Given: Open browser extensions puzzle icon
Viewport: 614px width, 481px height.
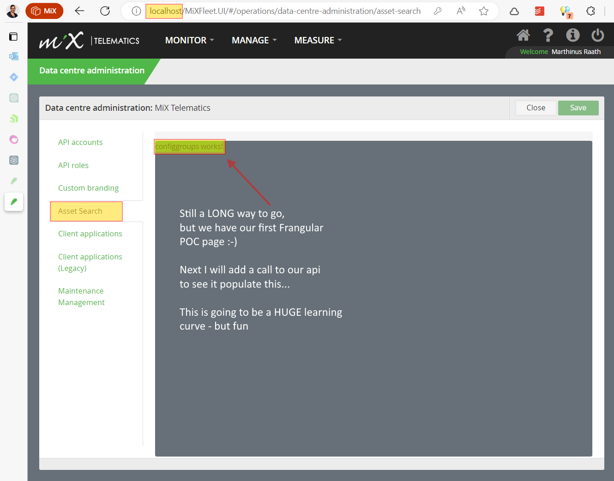Looking at the screenshot, I should 590,11.
